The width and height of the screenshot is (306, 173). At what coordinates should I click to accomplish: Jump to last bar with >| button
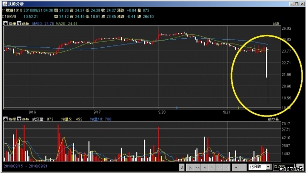(x=227, y=167)
